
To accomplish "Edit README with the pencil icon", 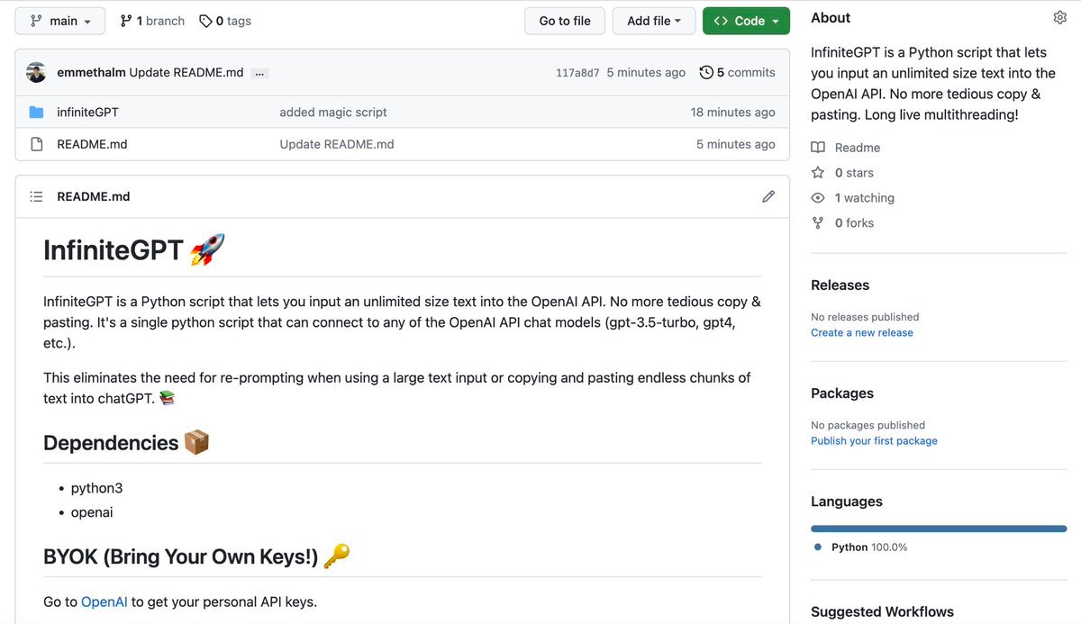I will [768, 196].
